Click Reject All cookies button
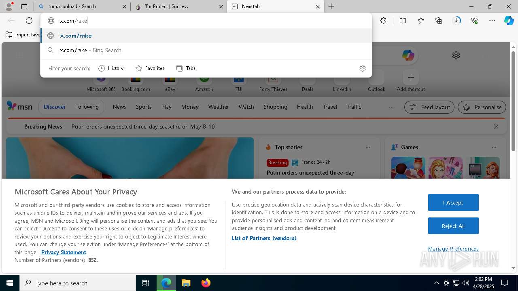Viewport: 518px width, 291px height. (453, 226)
